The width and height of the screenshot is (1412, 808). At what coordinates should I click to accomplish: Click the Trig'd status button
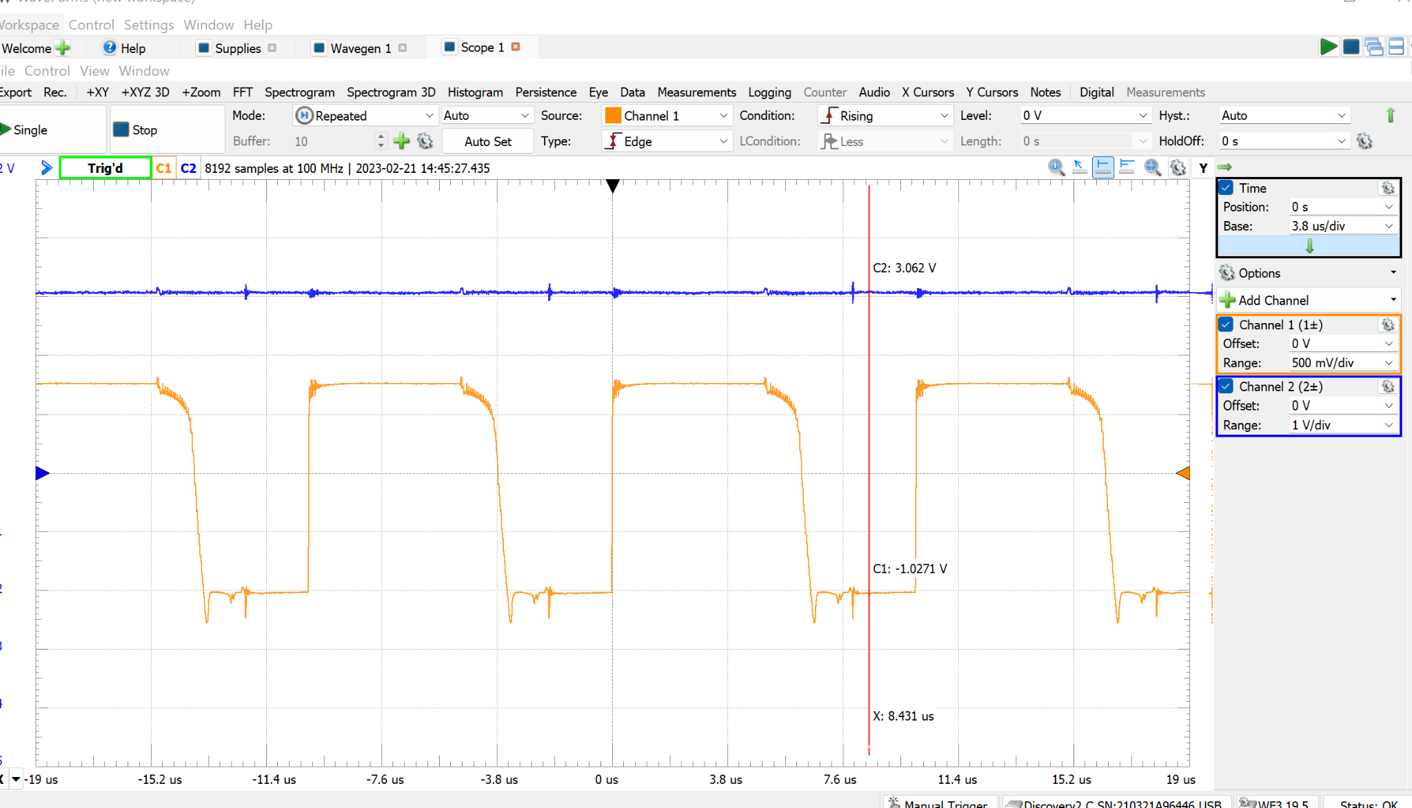coord(105,167)
